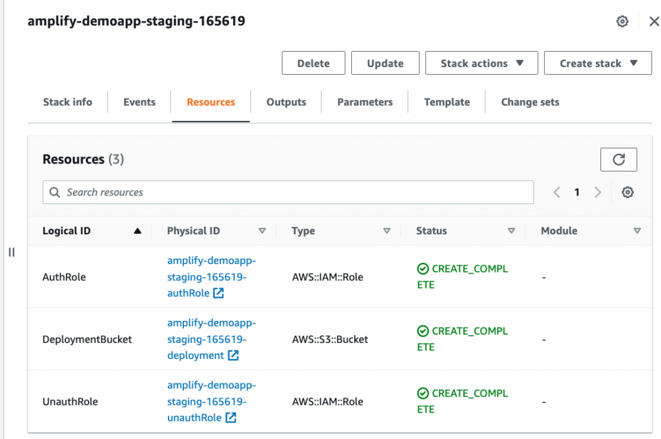Click AuthRole CREATE_COMPLETE status check icon
The height and width of the screenshot is (439, 661).
(x=423, y=269)
